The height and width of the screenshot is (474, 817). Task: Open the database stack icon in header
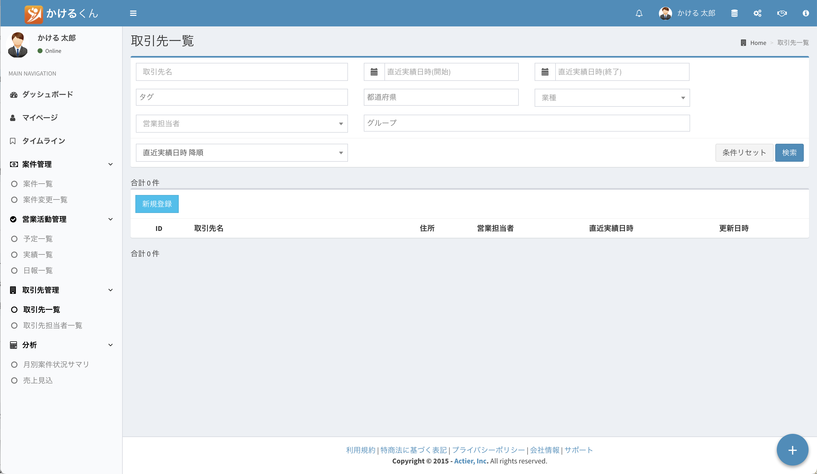click(734, 13)
